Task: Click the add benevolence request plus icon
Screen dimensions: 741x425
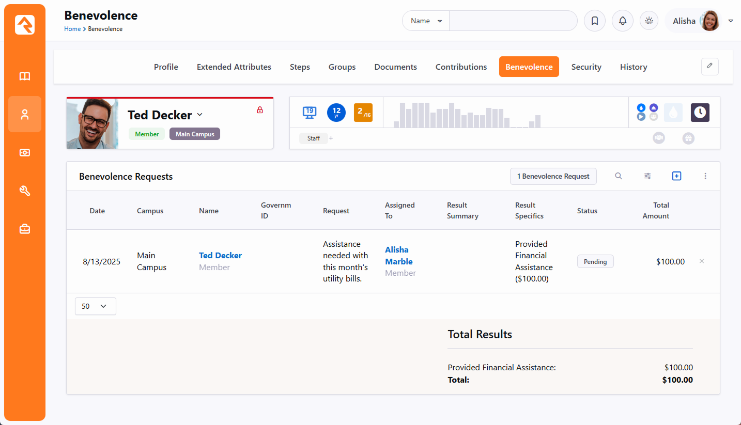Action: (676, 176)
